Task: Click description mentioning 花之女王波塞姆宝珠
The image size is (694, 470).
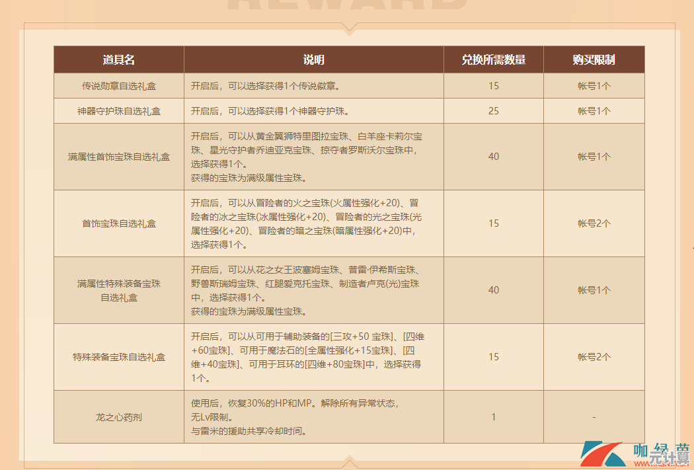Action: point(305,290)
